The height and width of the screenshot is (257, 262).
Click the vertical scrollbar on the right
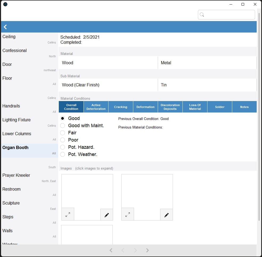point(259,117)
